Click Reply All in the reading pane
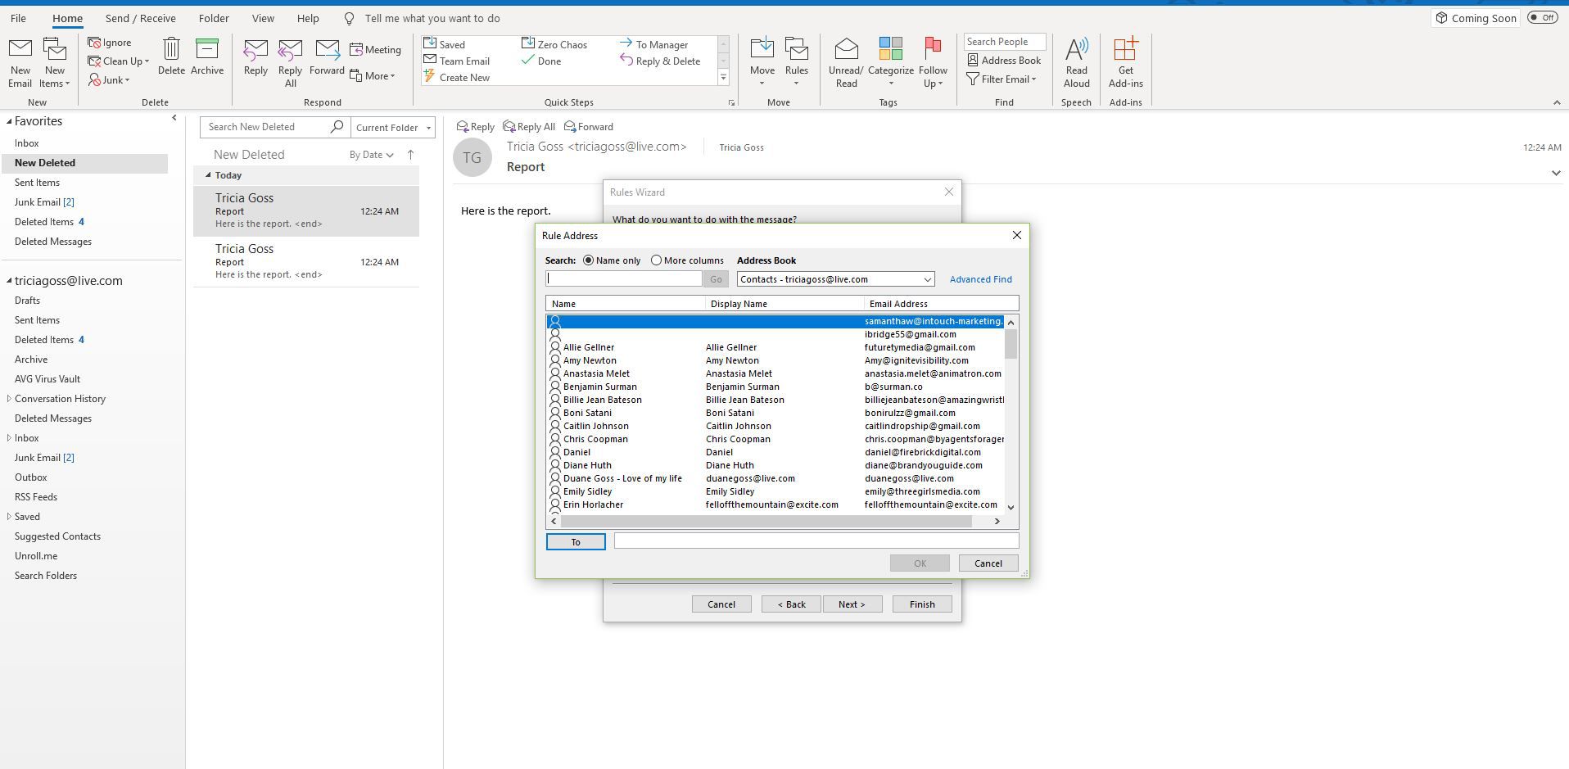This screenshot has width=1569, height=769. [529, 127]
